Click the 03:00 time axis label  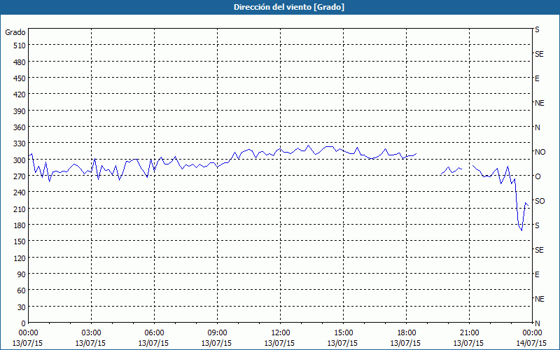[x=91, y=333]
